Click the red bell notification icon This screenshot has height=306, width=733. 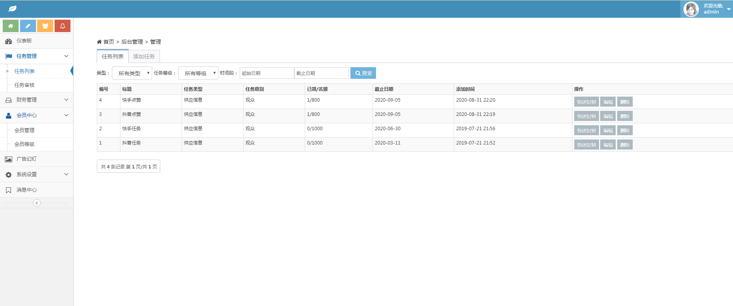(x=62, y=26)
